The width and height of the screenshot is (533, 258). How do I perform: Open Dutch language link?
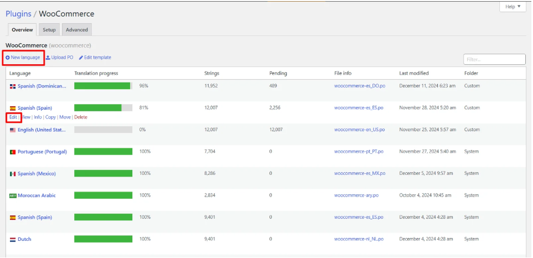click(24, 239)
